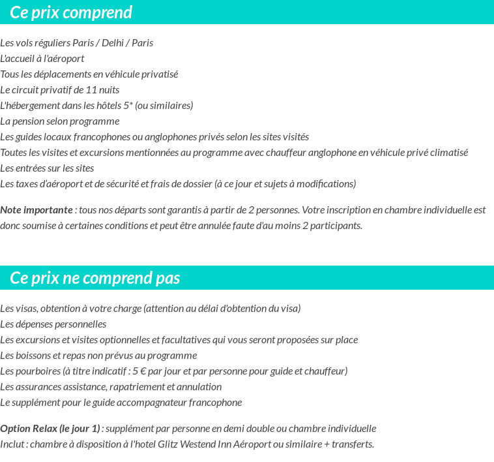
Task: Click the guides locaux francophones line
Action: click(154, 137)
